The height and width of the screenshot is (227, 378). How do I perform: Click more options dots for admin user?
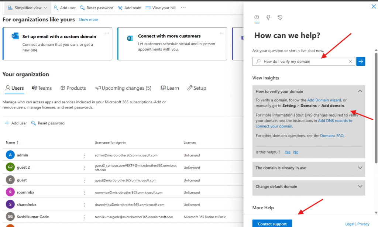tap(84, 155)
